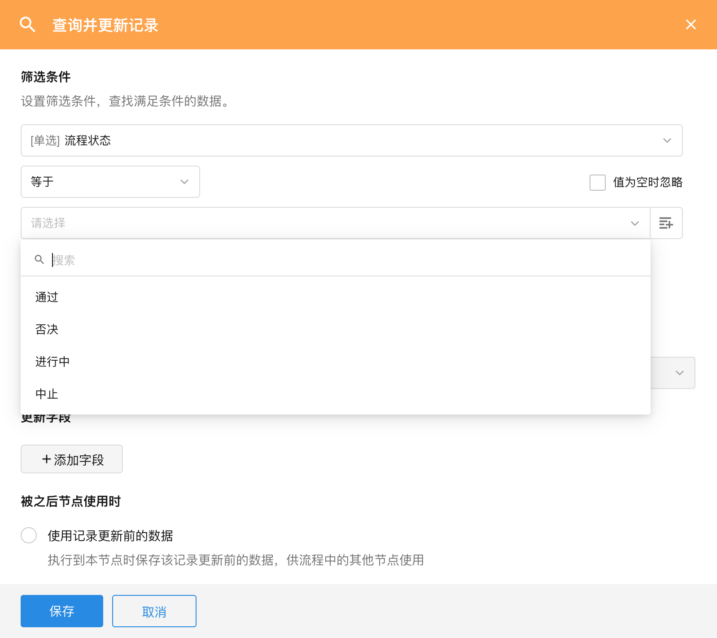Click the plus icon on 添加字段

click(46, 459)
